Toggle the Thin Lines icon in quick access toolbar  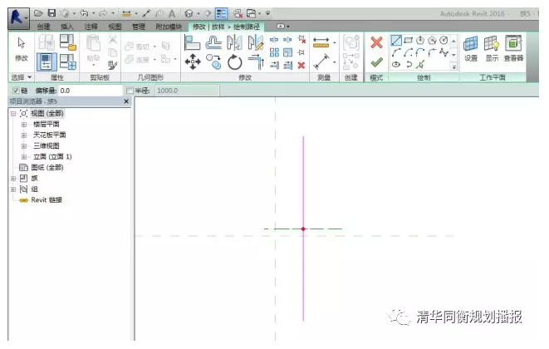[221, 13]
